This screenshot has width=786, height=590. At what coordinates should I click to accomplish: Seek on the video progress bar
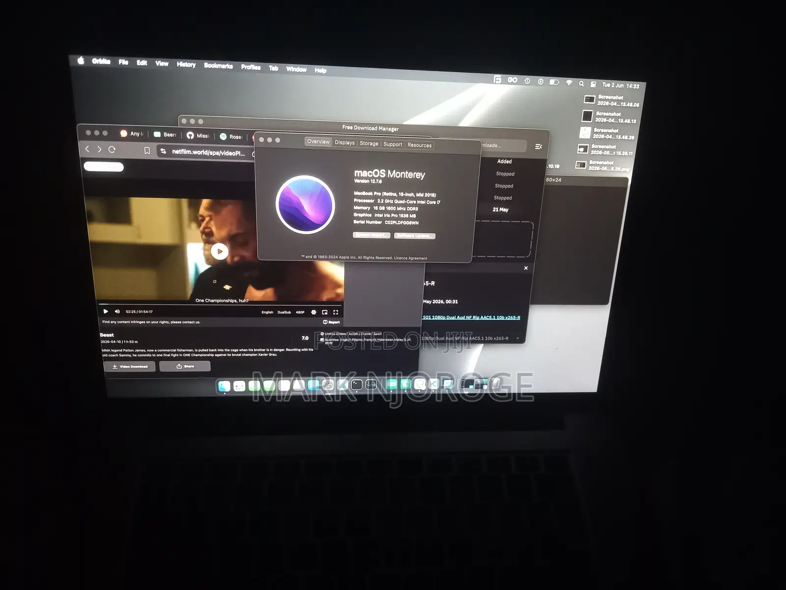click(x=220, y=304)
